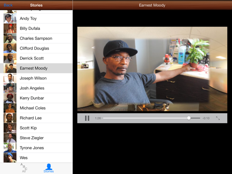Click Tyrone Jones's portrait thumbnail
The width and height of the screenshot is (232, 174).
pyautogui.click(x=10, y=148)
